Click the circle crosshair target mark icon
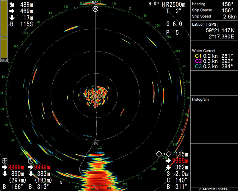Viewport: 238px width, 191px height. pos(4,161)
